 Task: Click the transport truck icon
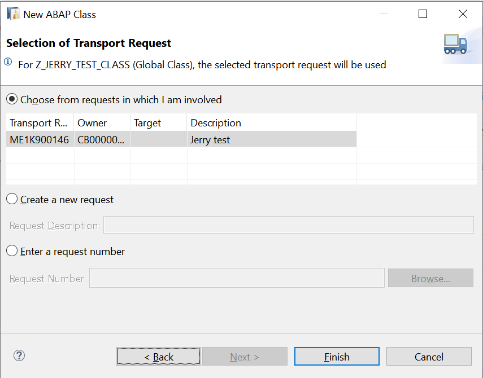coord(455,44)
